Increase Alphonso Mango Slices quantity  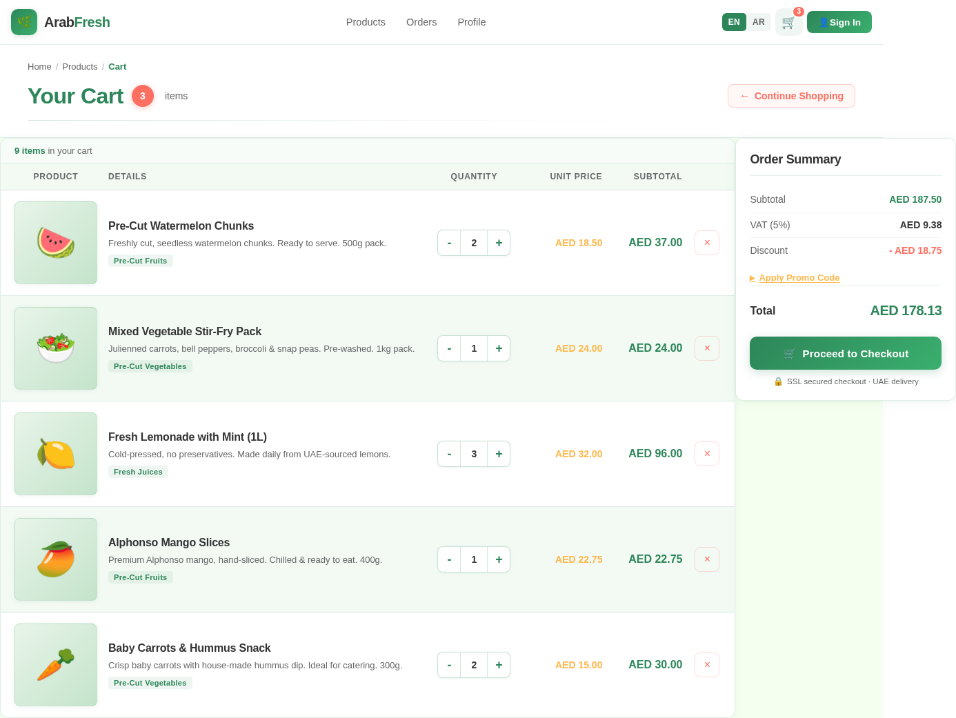coord(499,559)
